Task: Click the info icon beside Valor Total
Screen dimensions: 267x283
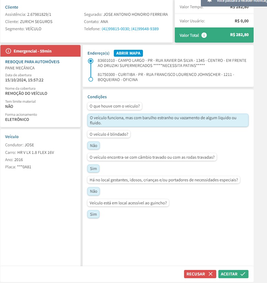Action: [204, 35]
